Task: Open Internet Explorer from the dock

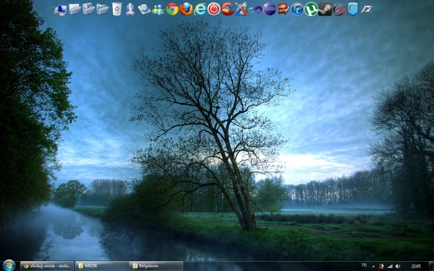Action: (200, 9)
